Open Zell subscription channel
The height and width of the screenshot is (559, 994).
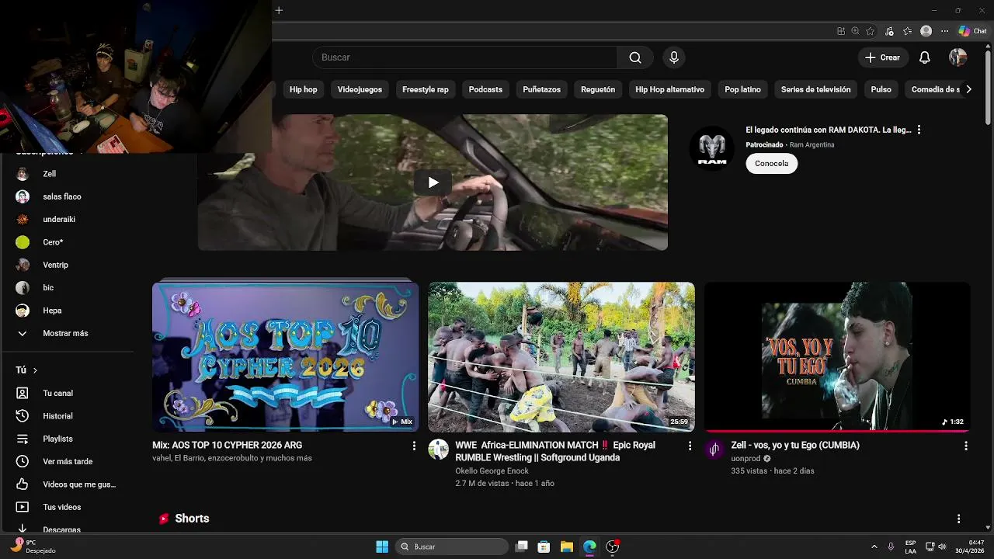[66, 174]
